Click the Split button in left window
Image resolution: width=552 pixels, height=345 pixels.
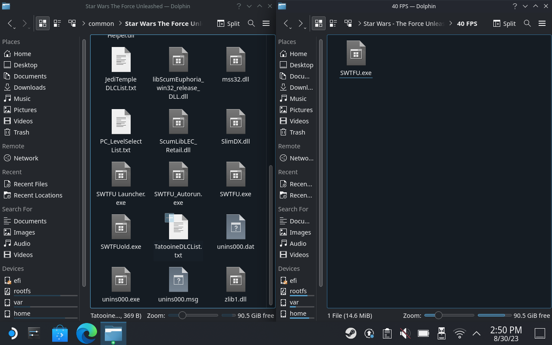[x=229, y=23]
